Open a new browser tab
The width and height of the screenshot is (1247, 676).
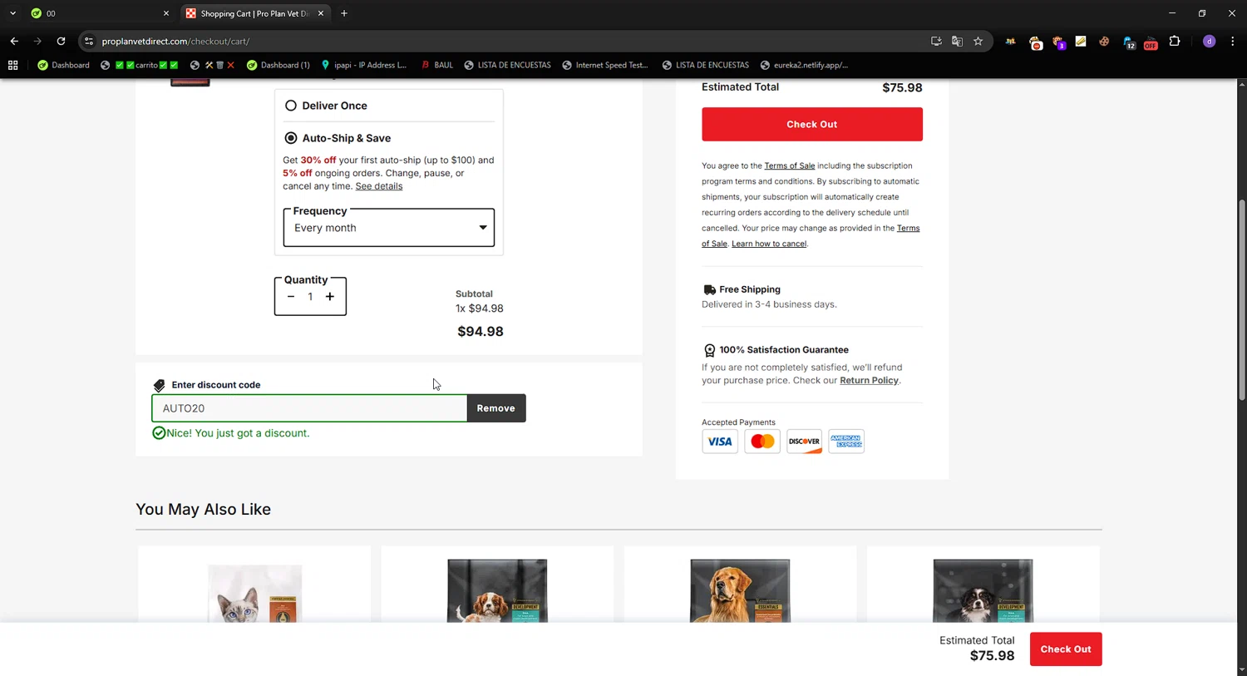[x=344, y=13]
